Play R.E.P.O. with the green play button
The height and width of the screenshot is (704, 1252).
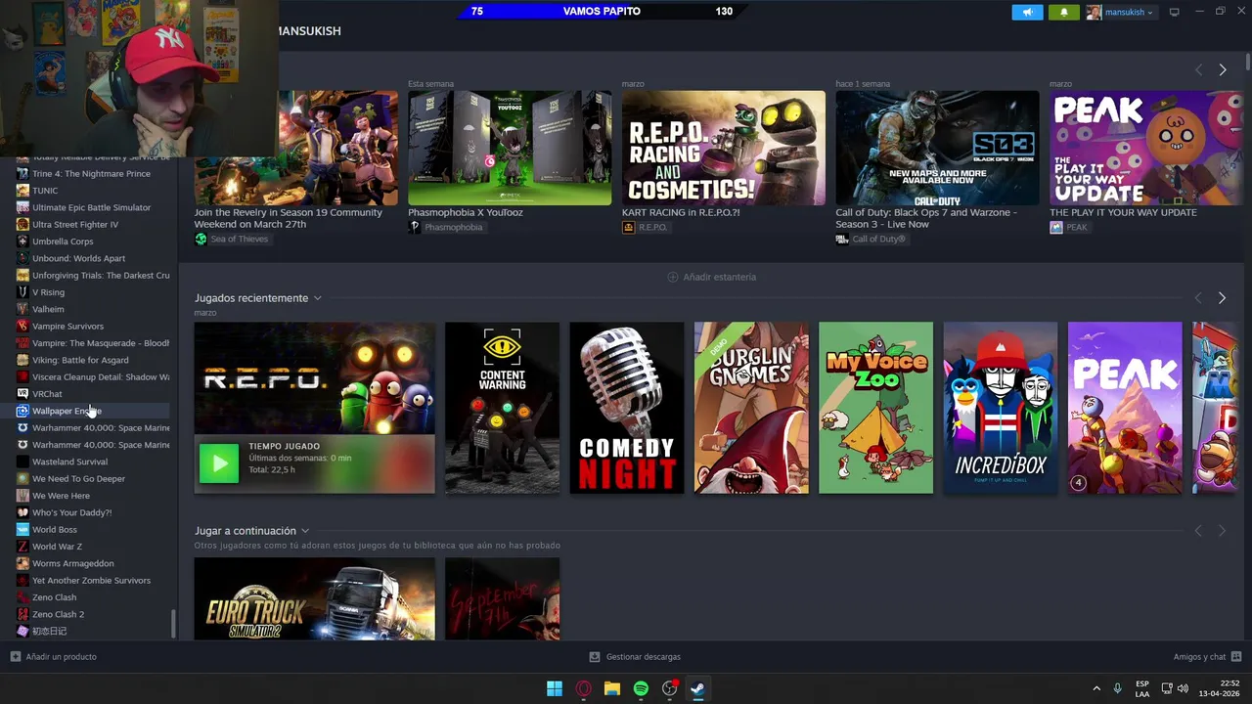click(x=219, y=463)
